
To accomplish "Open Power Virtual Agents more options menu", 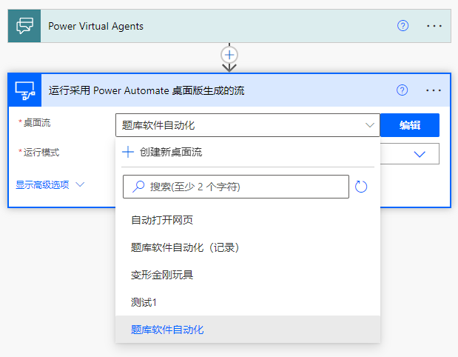I will [x=434, y=26].
